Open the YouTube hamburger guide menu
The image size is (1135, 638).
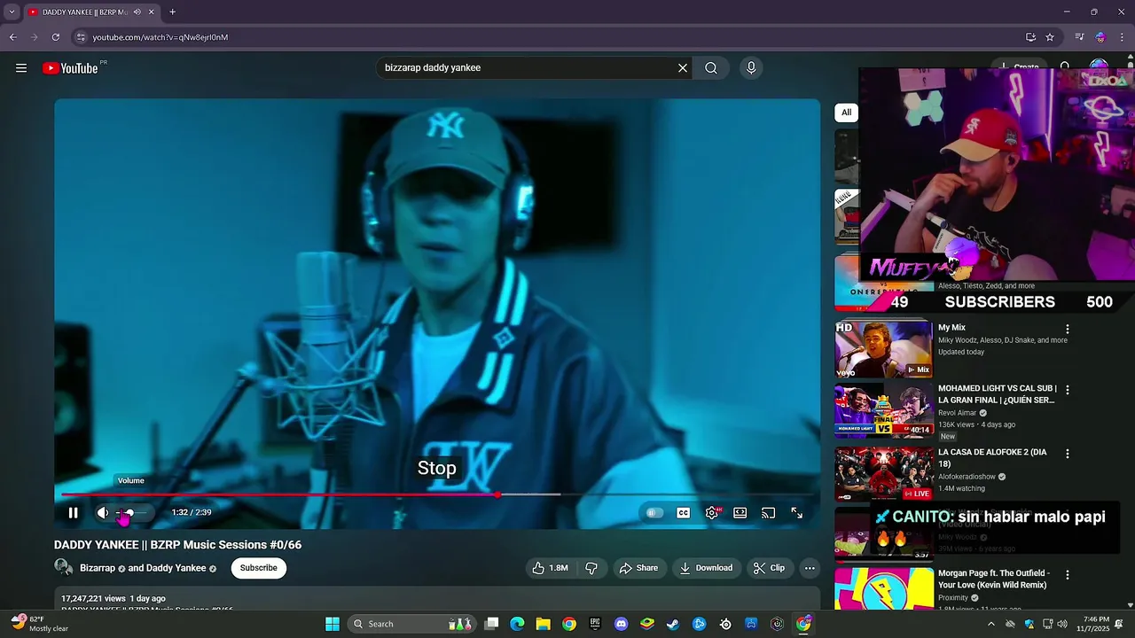coord(21,68)
